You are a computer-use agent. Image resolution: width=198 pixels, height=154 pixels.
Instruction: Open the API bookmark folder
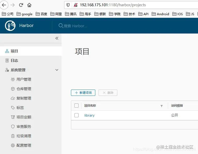(x=143, y=14)
